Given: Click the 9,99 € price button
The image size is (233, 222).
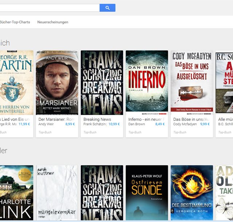Looking at the screenshot, I should 205,124.
